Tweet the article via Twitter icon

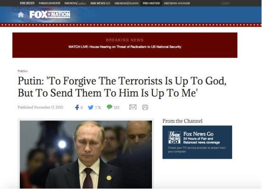tap(91, 107)
